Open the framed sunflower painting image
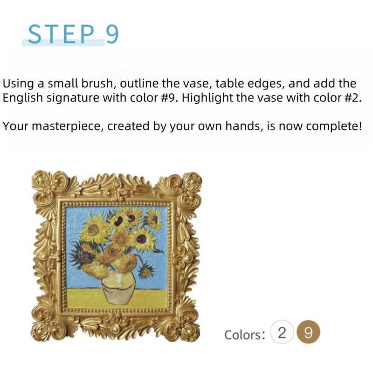Viewport: 373px width, 373px height. 117,256
